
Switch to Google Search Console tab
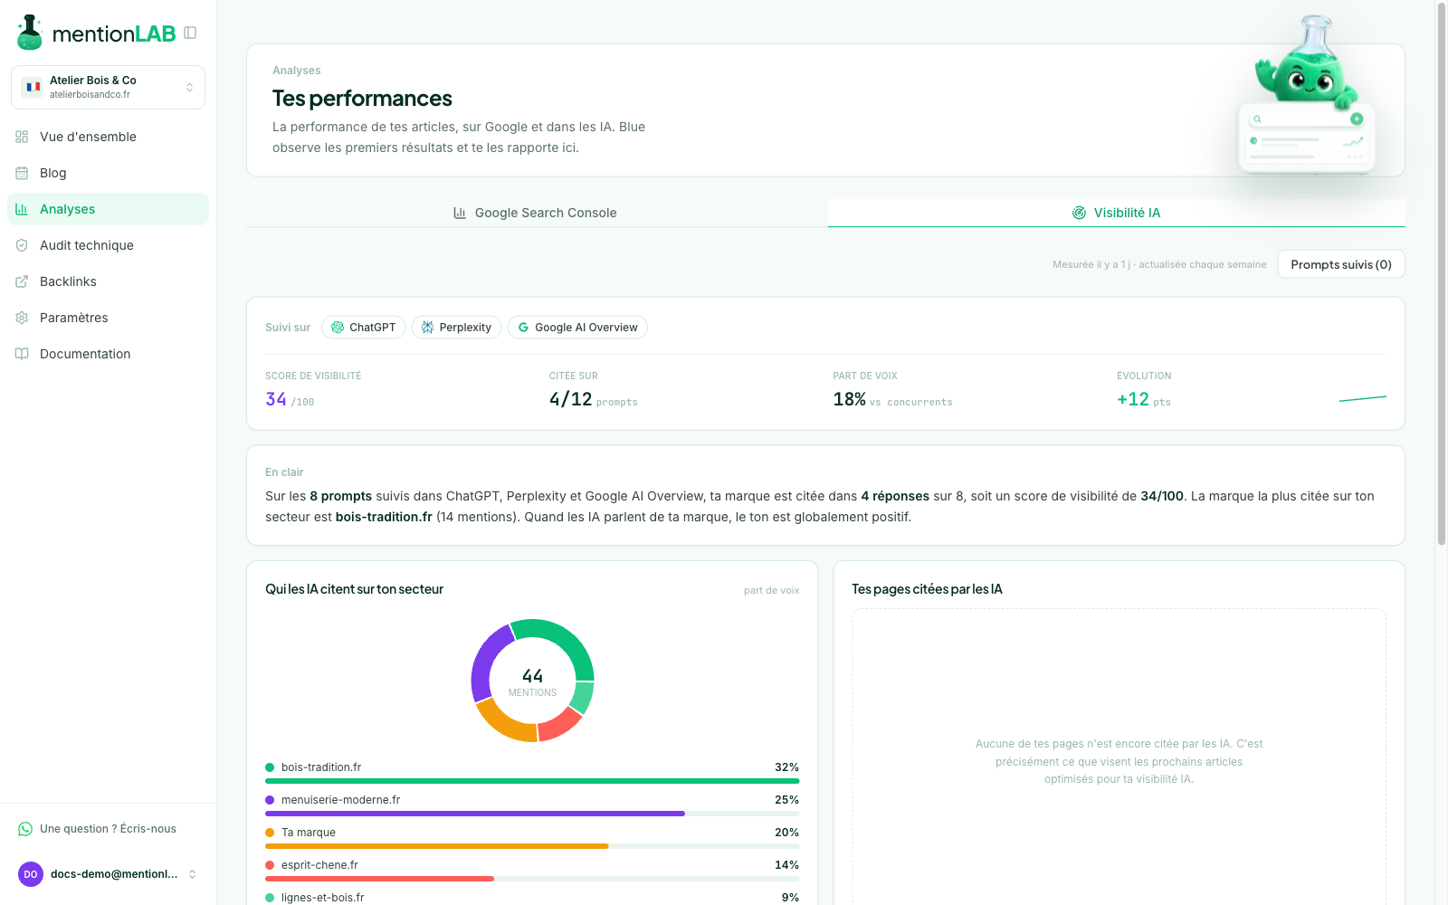pos(536,213)
